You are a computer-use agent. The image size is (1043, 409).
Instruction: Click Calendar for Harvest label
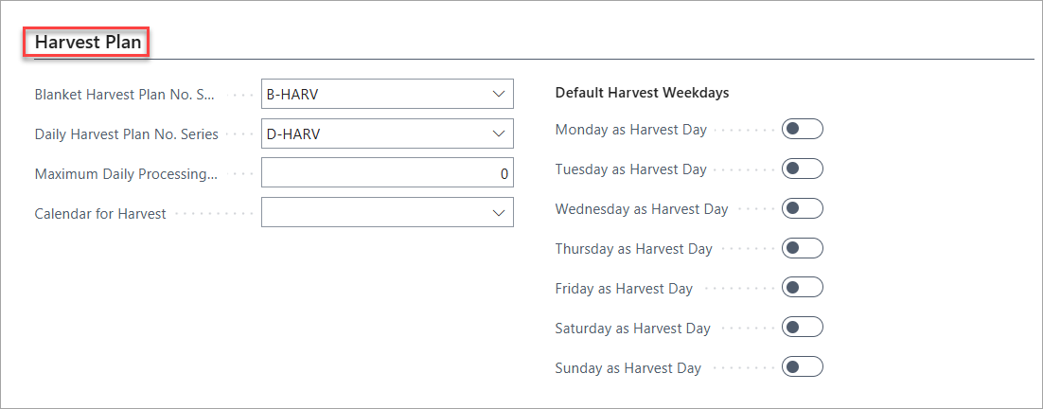[x=100, y=214]
